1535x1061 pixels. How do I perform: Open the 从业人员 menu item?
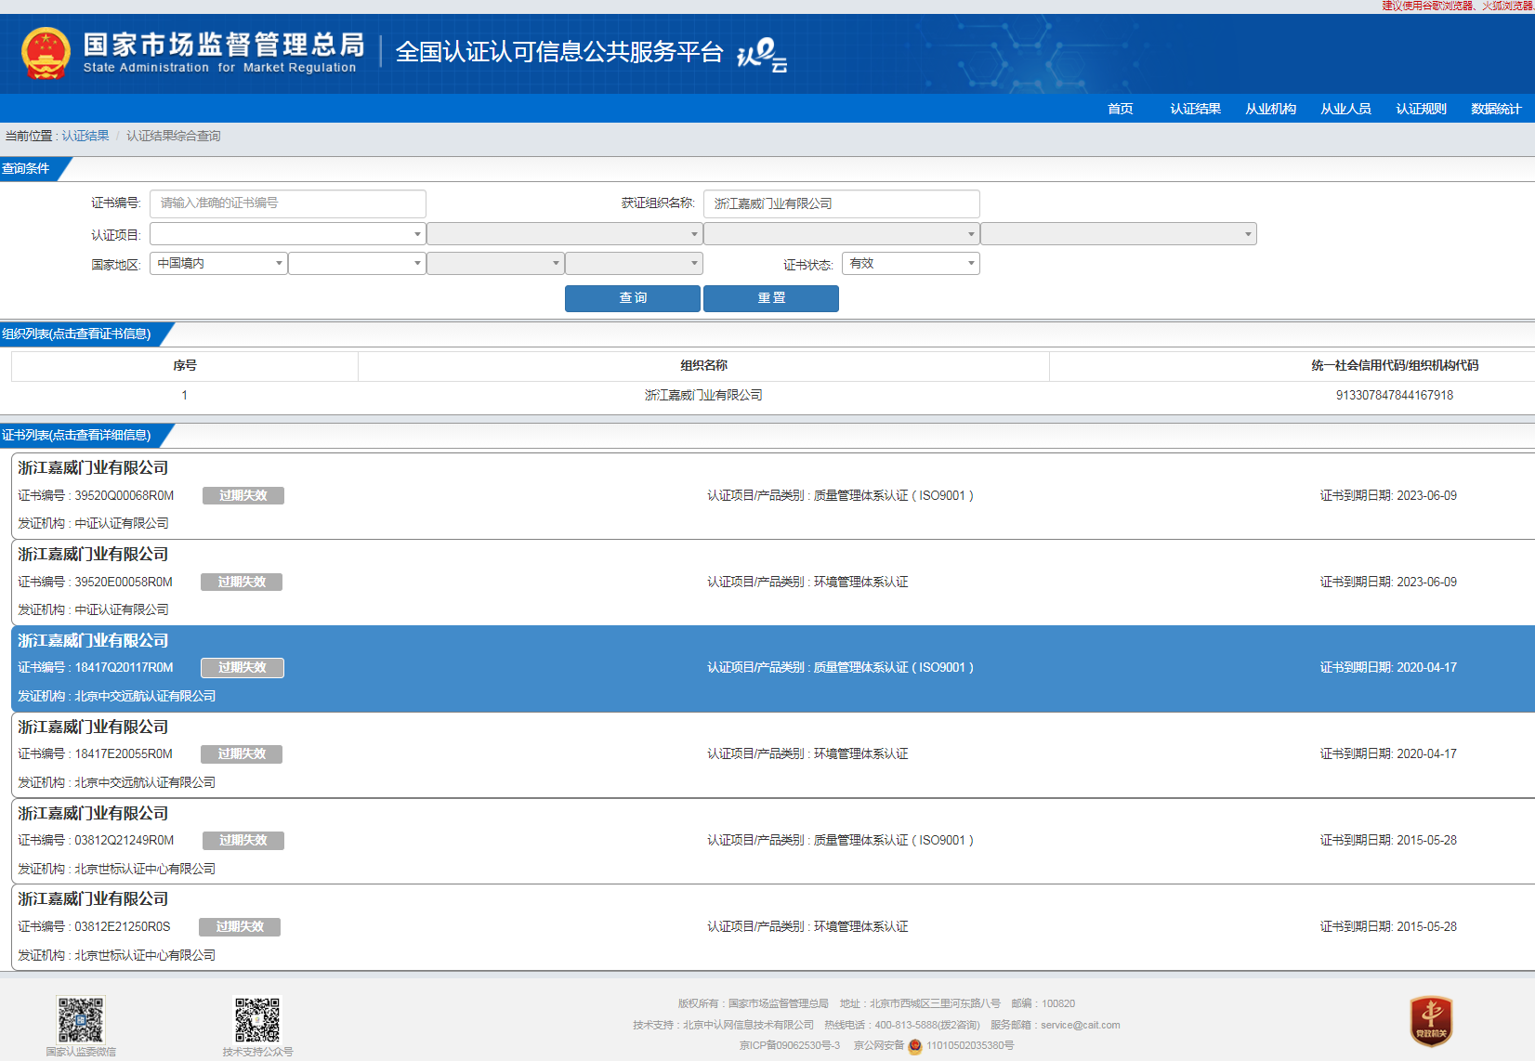1346,109
